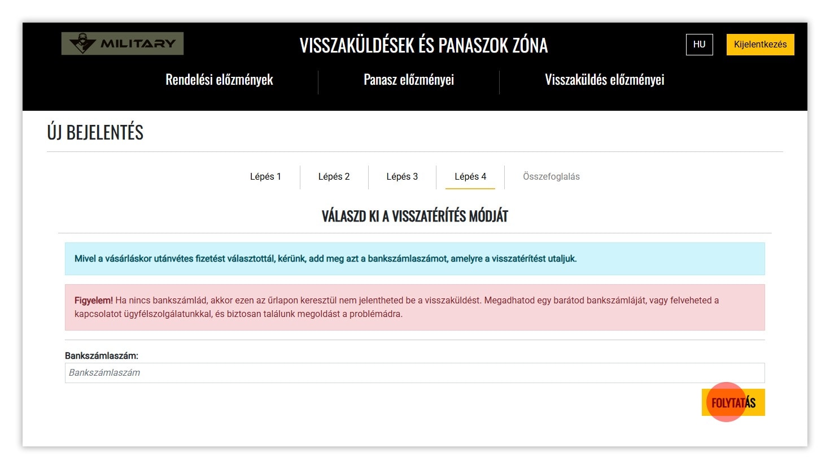Select the Összefoglalás summary tab
The height and width of the screenshot is (469, 830).
click(x=551, y=176)
